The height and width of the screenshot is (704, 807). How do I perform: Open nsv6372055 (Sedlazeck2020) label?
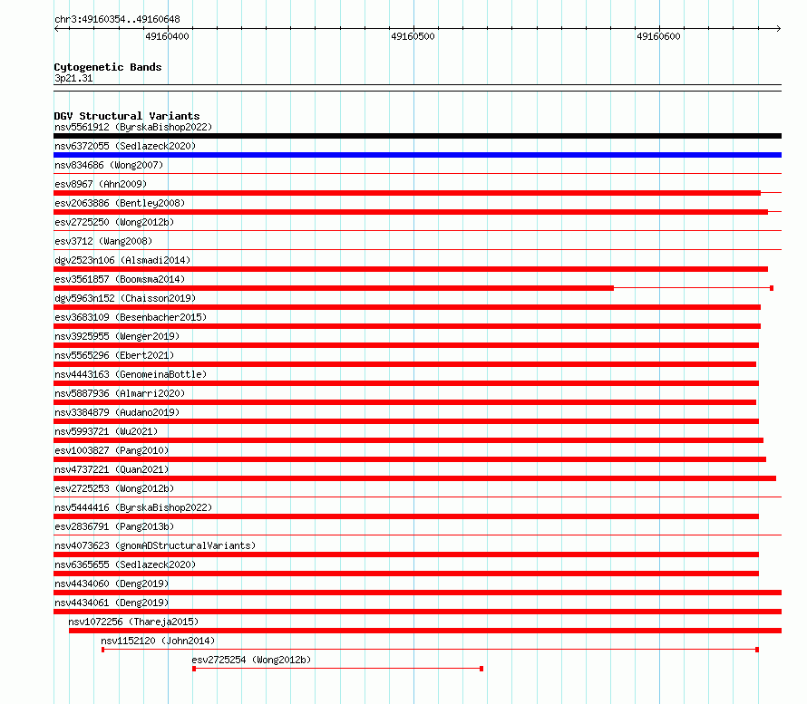(x=125, y=146)
